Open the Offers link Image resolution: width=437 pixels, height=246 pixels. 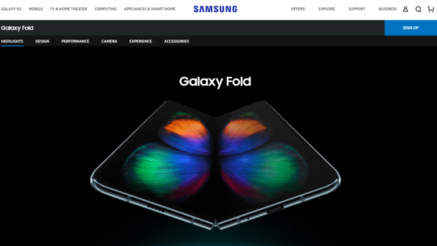[x=298, y=9]
